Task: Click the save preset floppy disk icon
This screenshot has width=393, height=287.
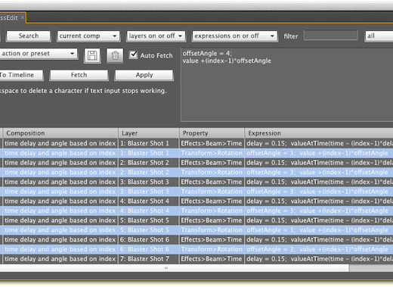Action: click(x=92, y=55)
